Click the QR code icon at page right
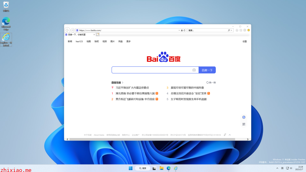 (244, 124)
